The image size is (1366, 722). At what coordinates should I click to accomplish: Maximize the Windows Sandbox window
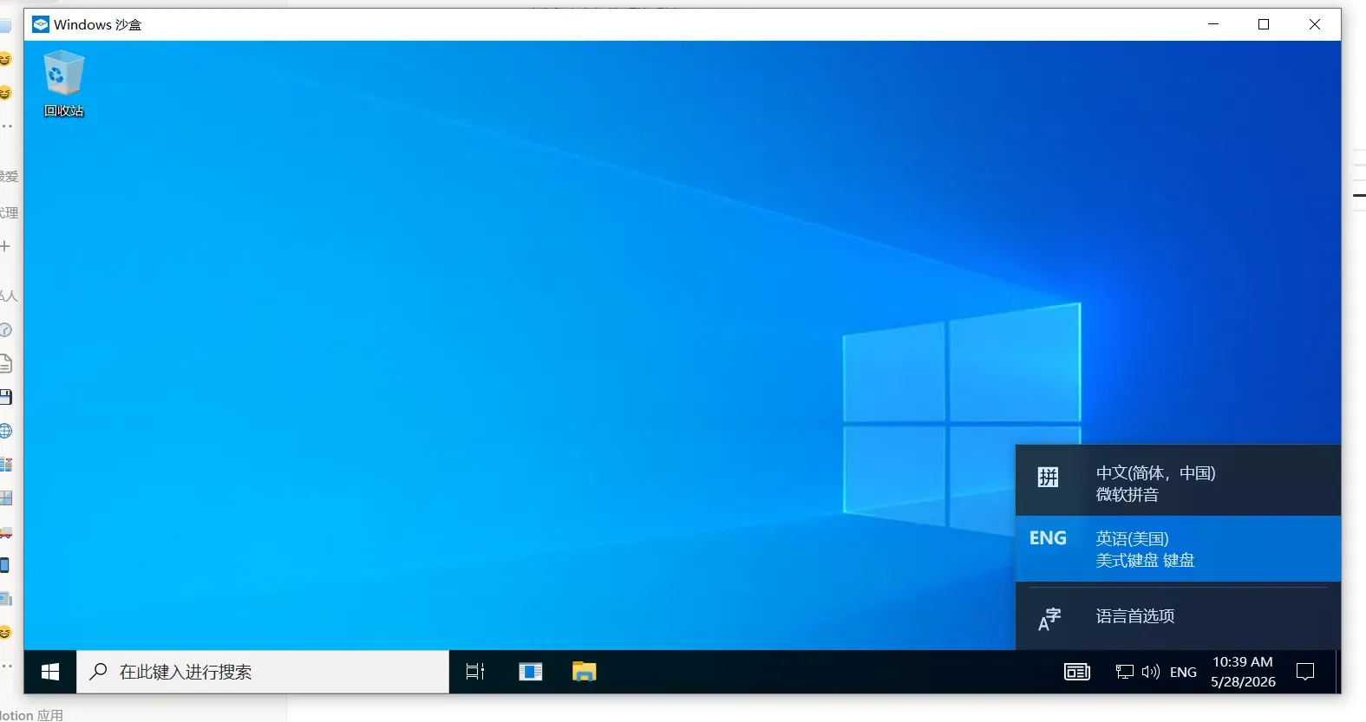pos(1264,24)
